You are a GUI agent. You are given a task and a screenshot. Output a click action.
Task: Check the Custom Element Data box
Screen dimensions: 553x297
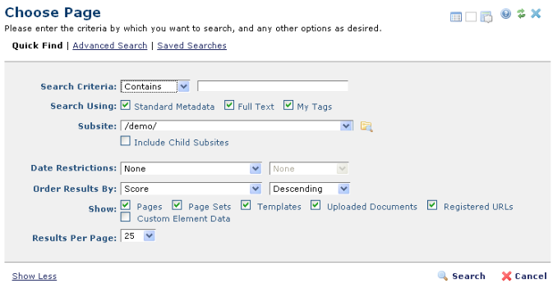[125, 217]
